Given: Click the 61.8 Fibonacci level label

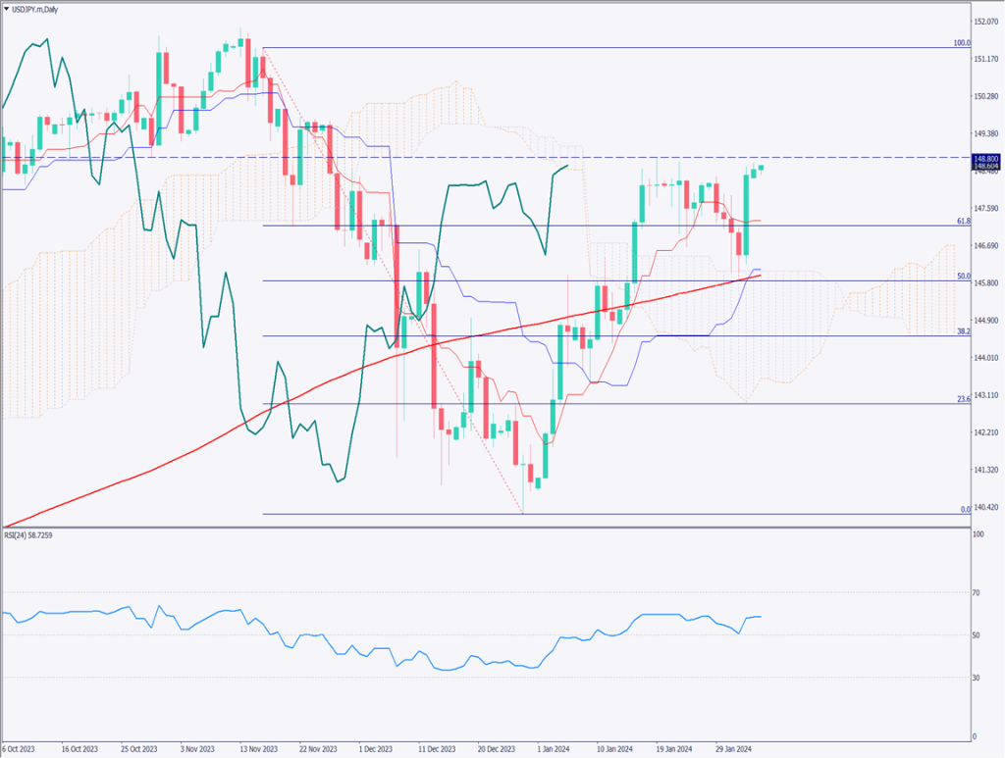Looking at the screenshot, I should tap(963, 222).
